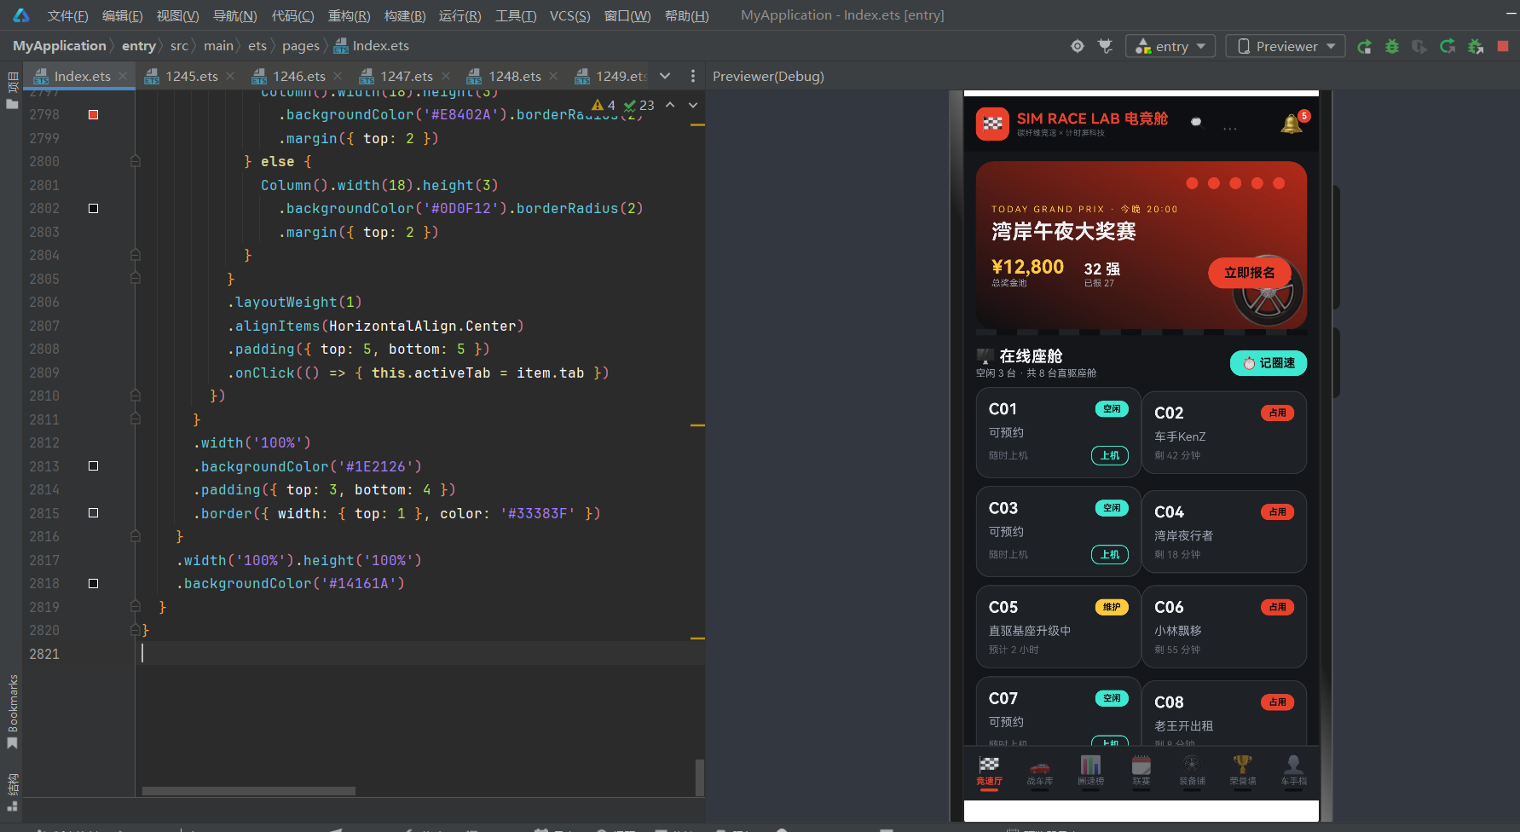Click the #33383F color swatch at line 2815

point(93,513)
